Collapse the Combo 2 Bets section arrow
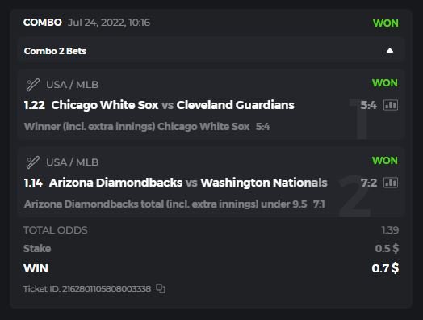 pyautogui.click(x=390, y=50)
